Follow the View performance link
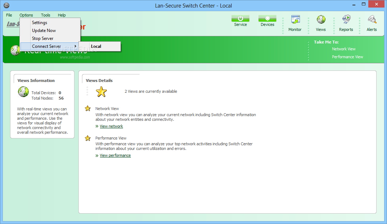The width and height of the screenshot is (387, 224). coord(115,155)
